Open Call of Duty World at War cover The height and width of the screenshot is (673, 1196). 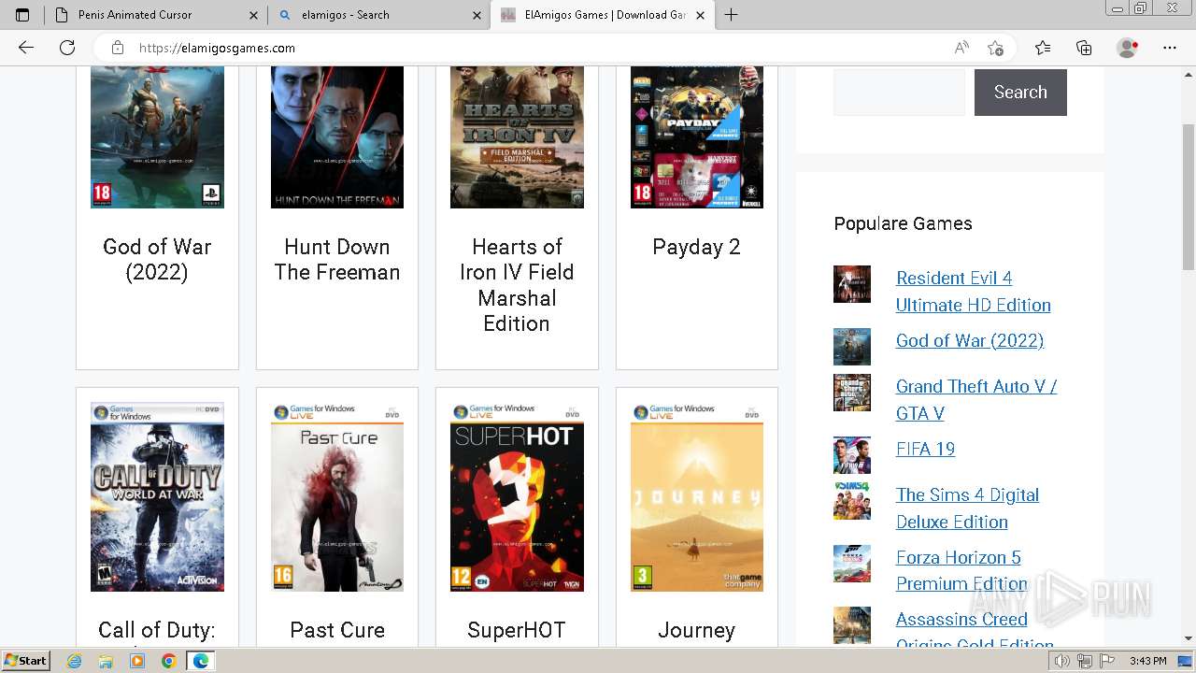pos(157,497)
